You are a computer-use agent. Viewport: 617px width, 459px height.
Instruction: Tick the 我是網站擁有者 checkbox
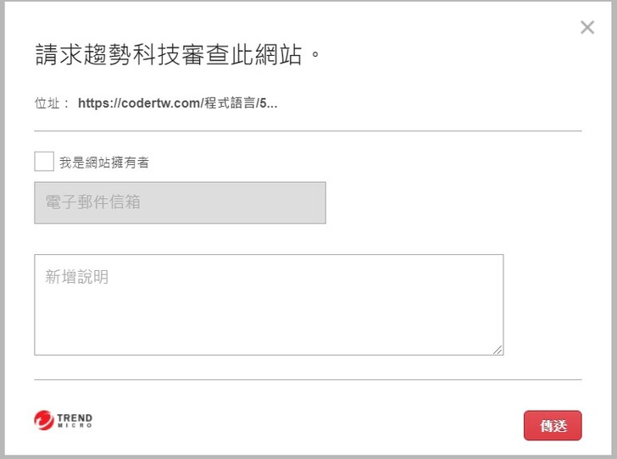[44, 162]
